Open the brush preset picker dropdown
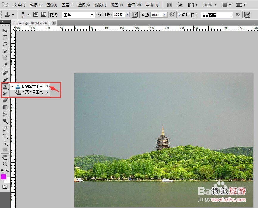The height and width of the screenshot is (208, 258). pos(29,15)
